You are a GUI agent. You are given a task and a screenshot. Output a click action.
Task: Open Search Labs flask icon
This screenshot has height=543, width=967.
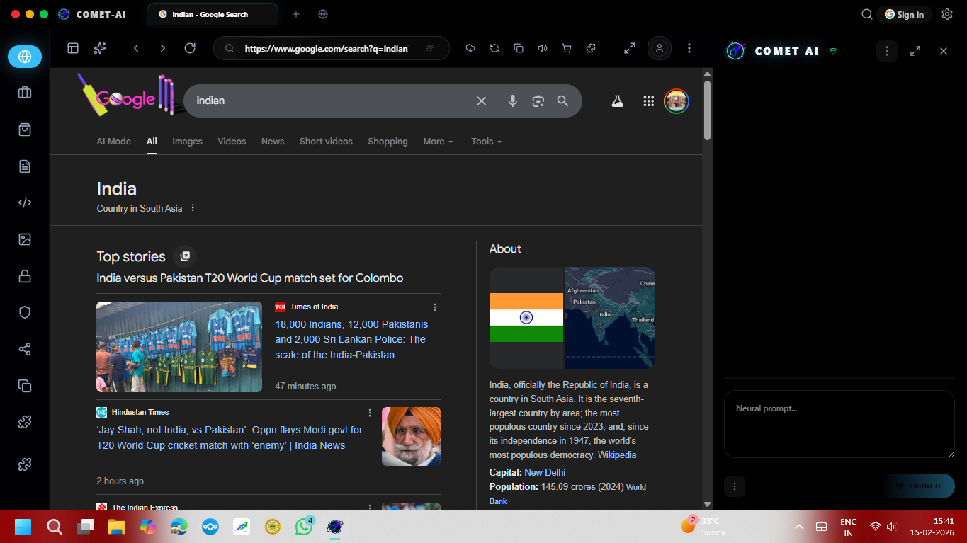(618, 101)
